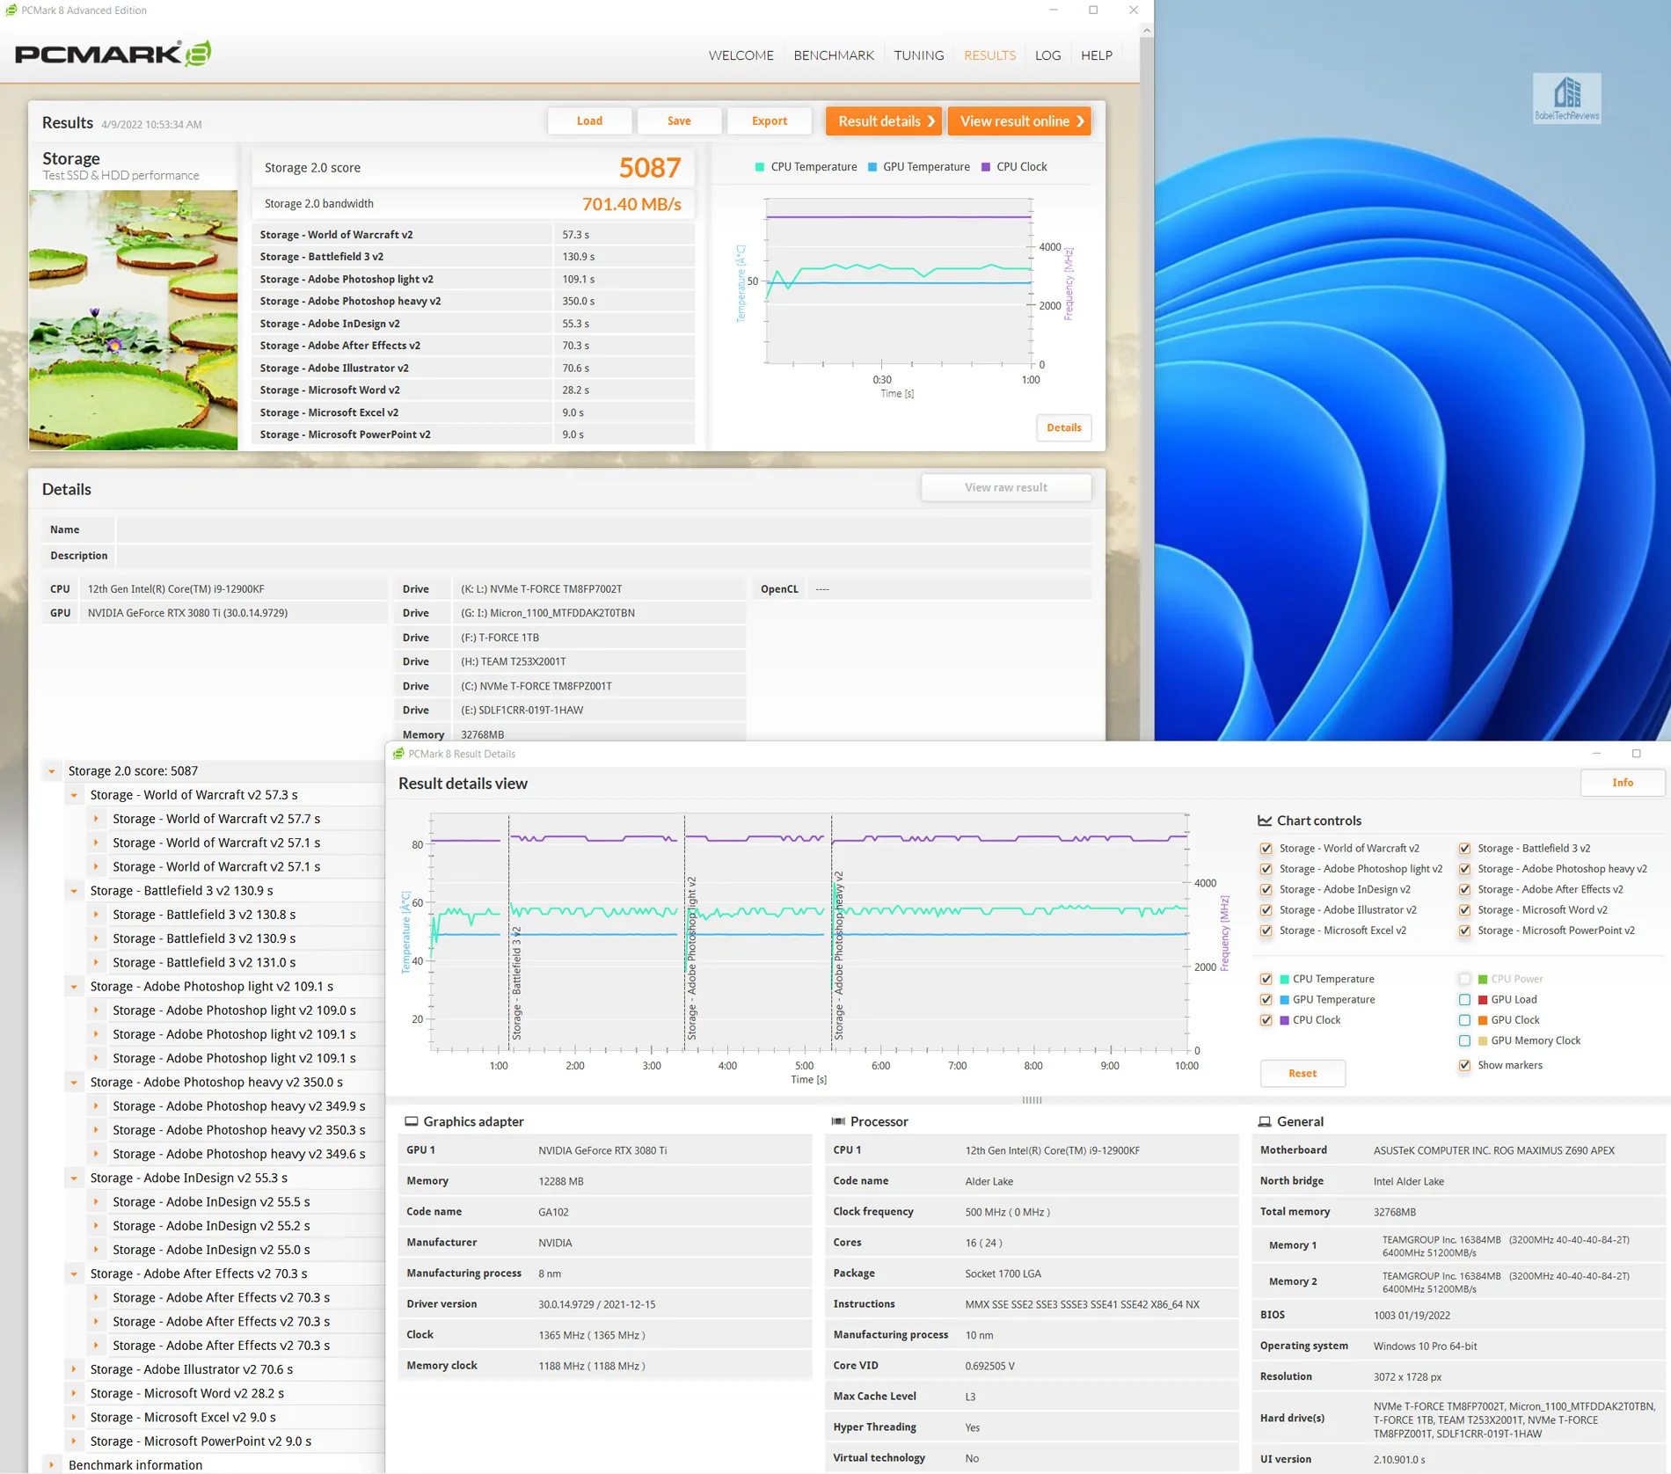Image resolution: width=1671 pixels, height=1474 pixels.
Task: Uncheck Storage - Battlefield 3 v2 checkbox
Action: (1464, 849)
